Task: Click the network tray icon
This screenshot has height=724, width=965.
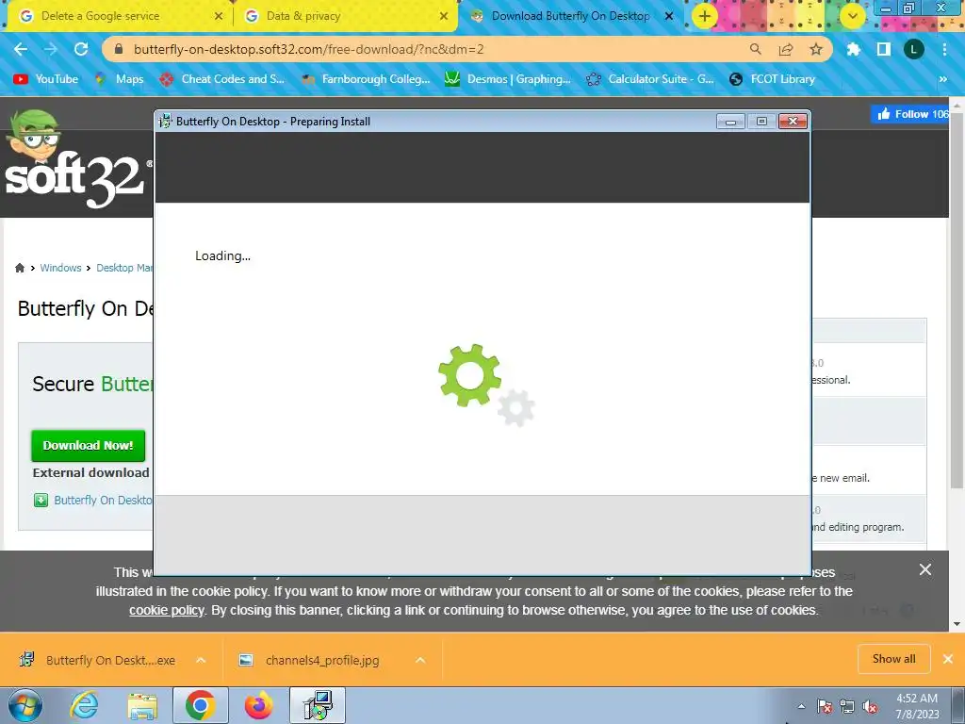Action: point(847,706)
